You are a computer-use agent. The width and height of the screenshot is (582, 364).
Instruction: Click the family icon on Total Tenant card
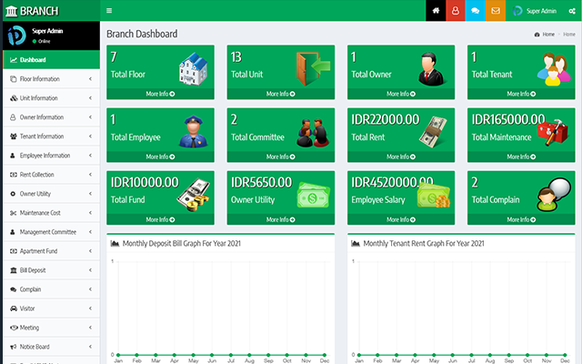pos(554,69)
